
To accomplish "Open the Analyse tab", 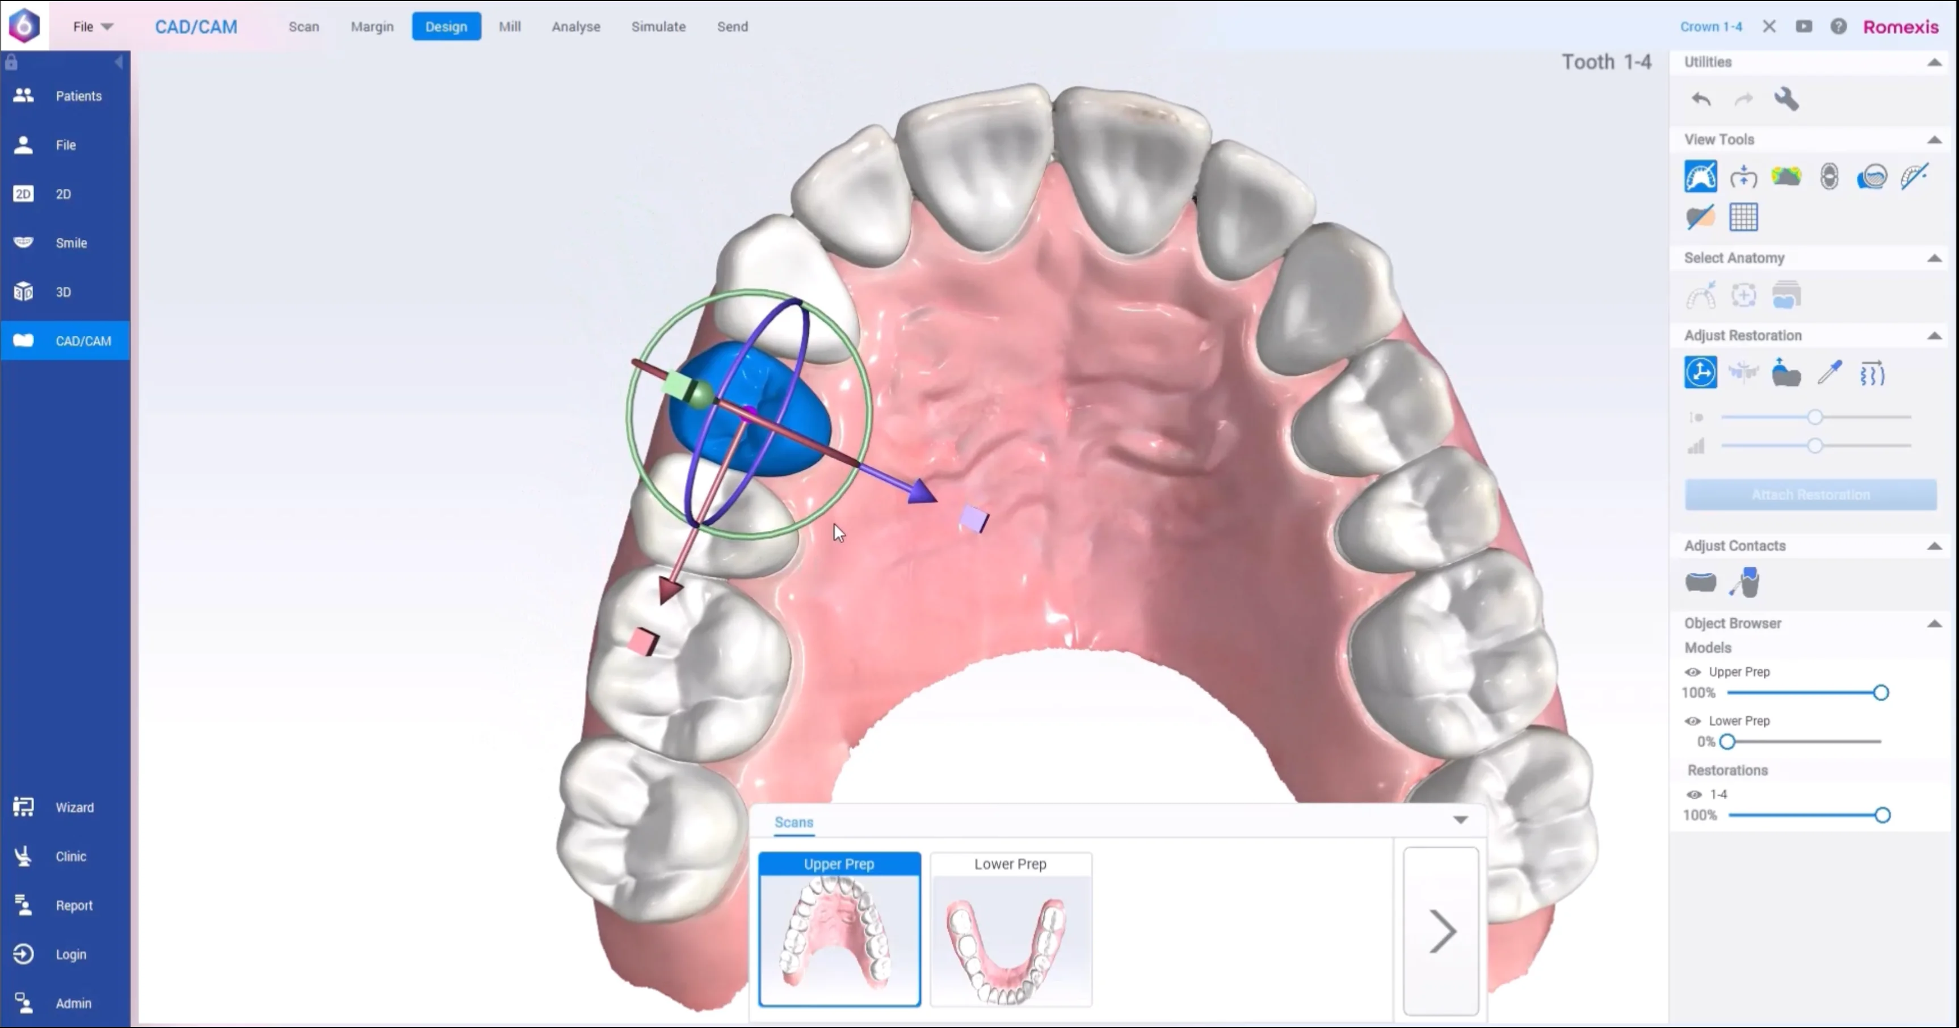I will tap(575, 26).
